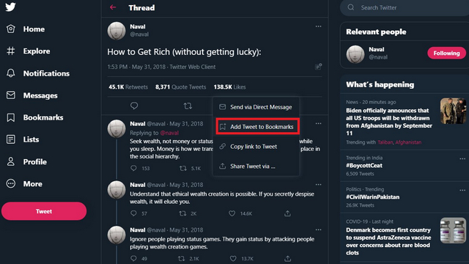Viewport: 469px width, 264px height.
Task: Open the Biden Afghanistan news thumbnail
Action: (453, 111)
